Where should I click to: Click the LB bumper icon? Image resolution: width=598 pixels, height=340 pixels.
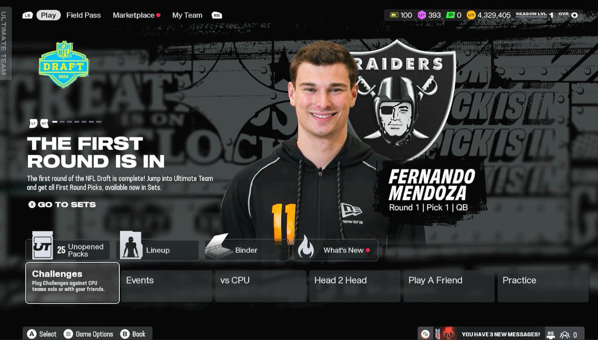click(x=27, y=15)
